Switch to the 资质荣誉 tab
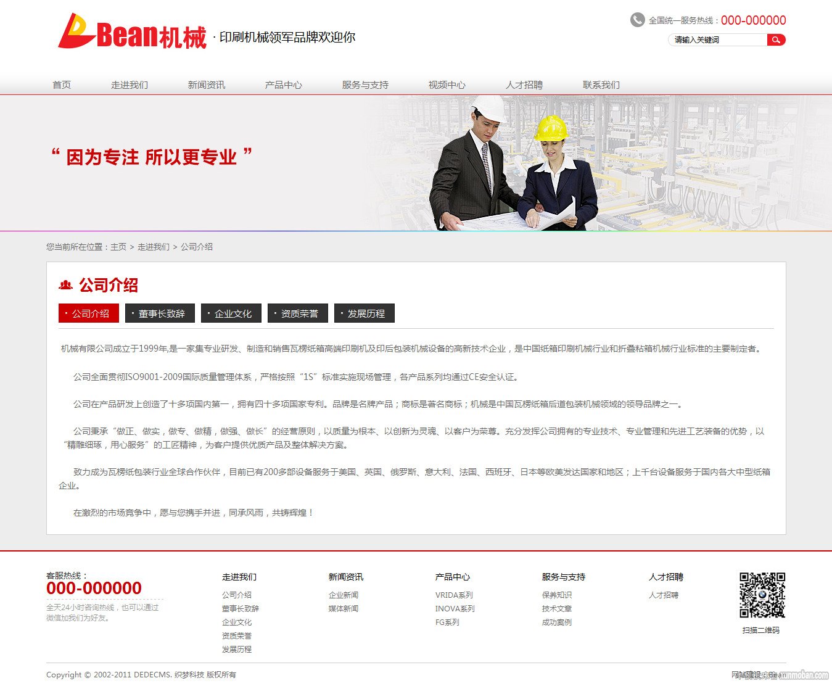This screenshot has width=832, height=686. 298,313
